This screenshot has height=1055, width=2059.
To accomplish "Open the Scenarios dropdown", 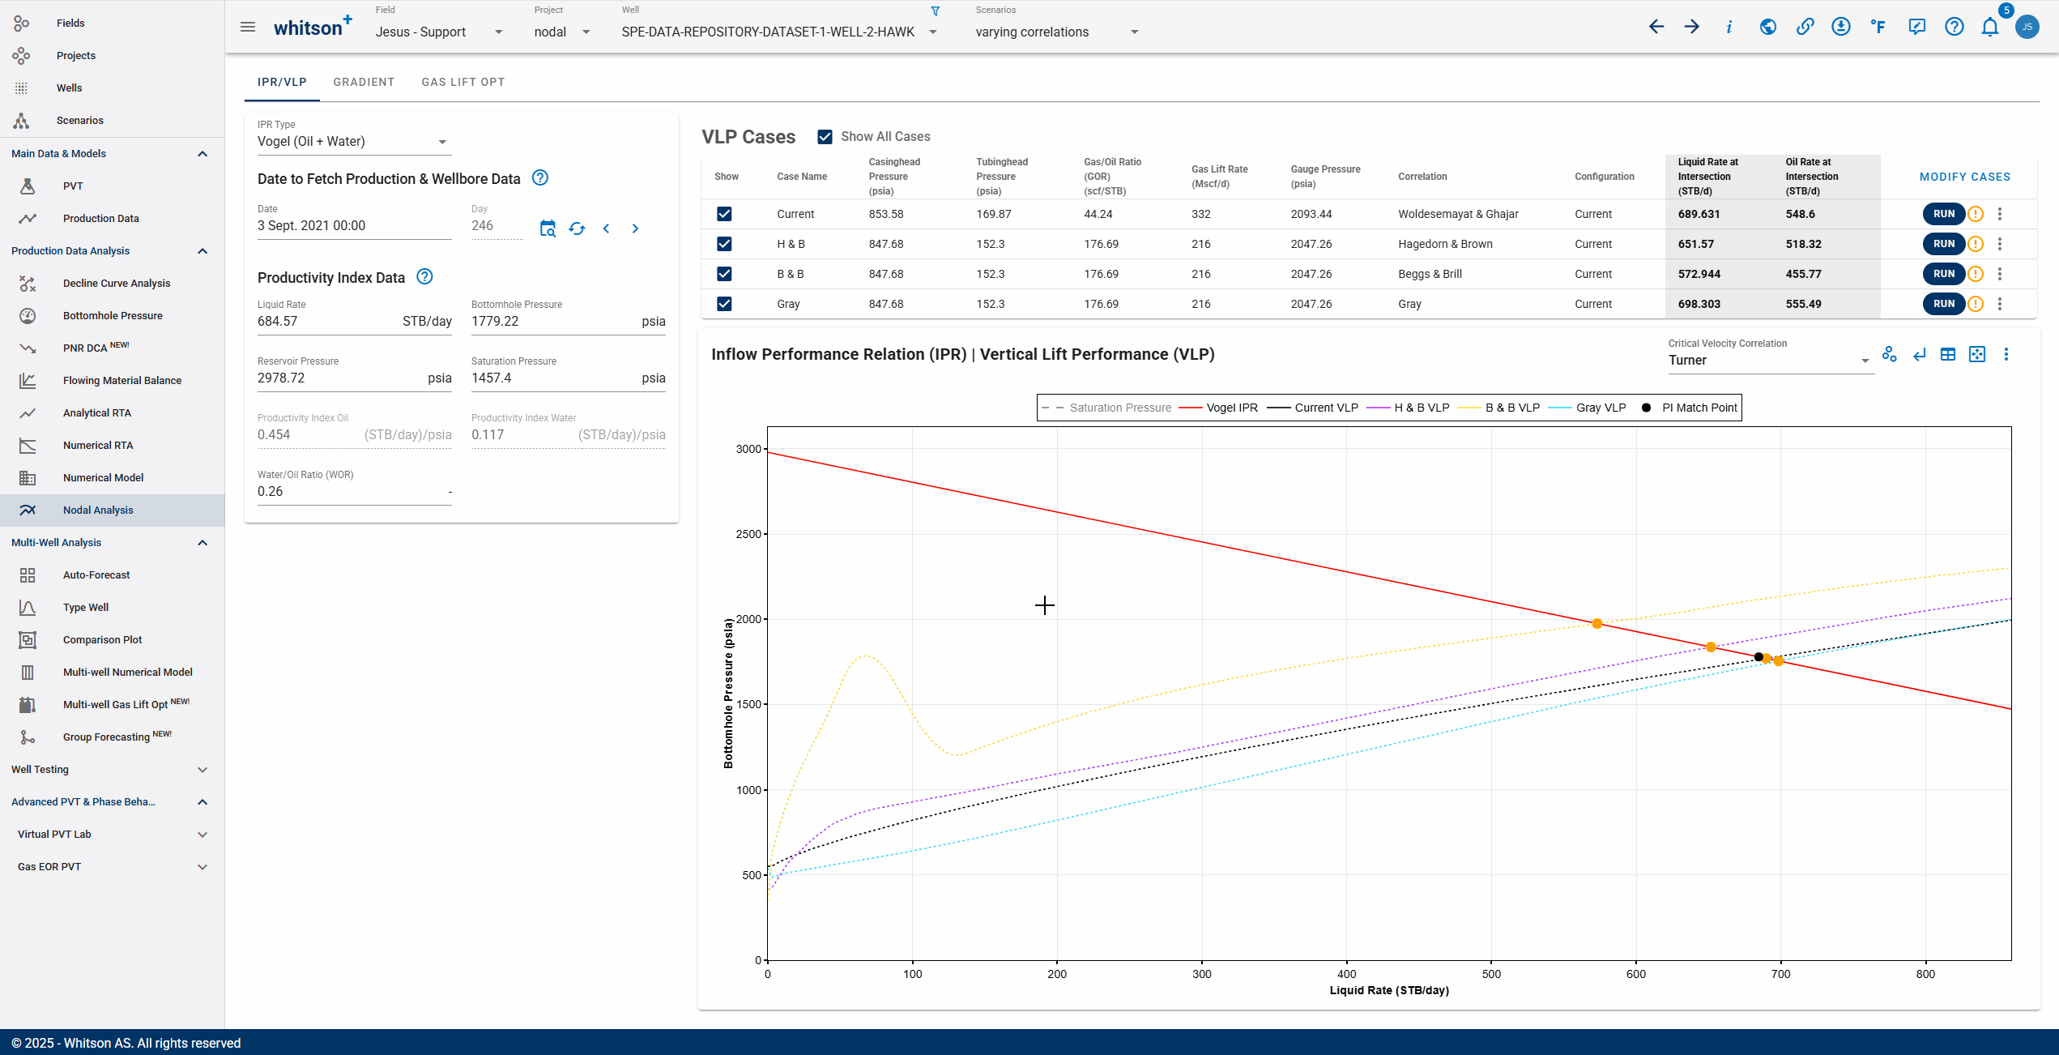I will coord(1057,32).
